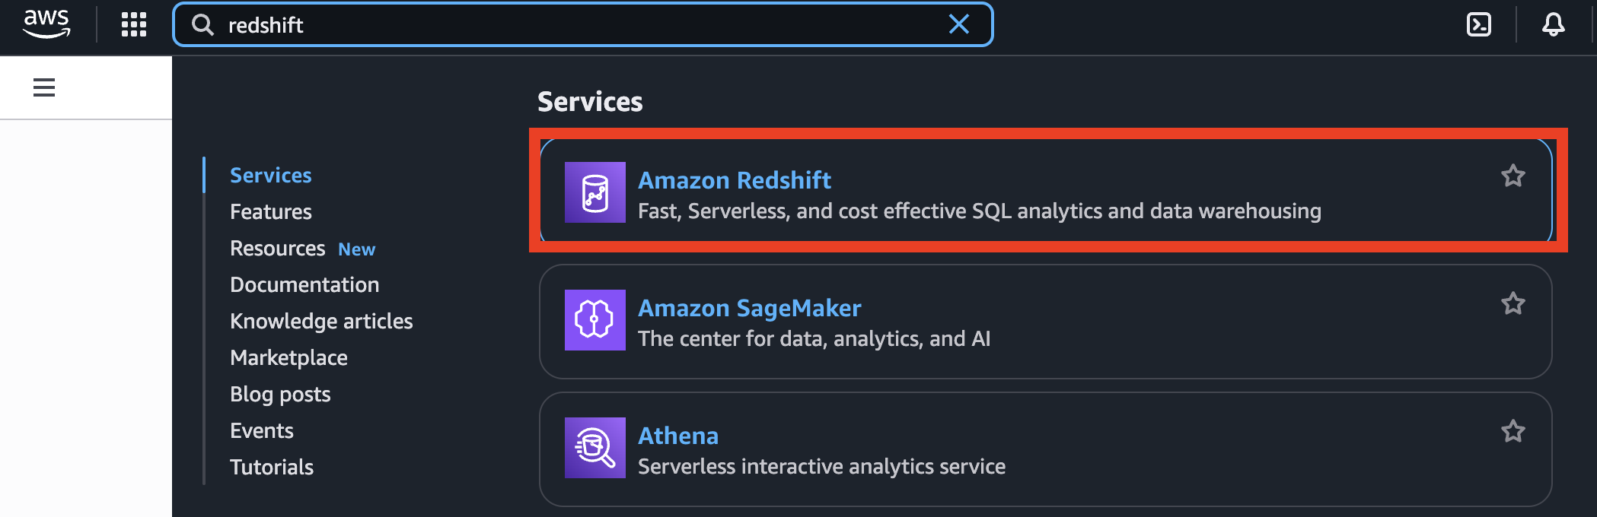Click the search magnifier icon

pyautogui.click(x=202, y=25)
